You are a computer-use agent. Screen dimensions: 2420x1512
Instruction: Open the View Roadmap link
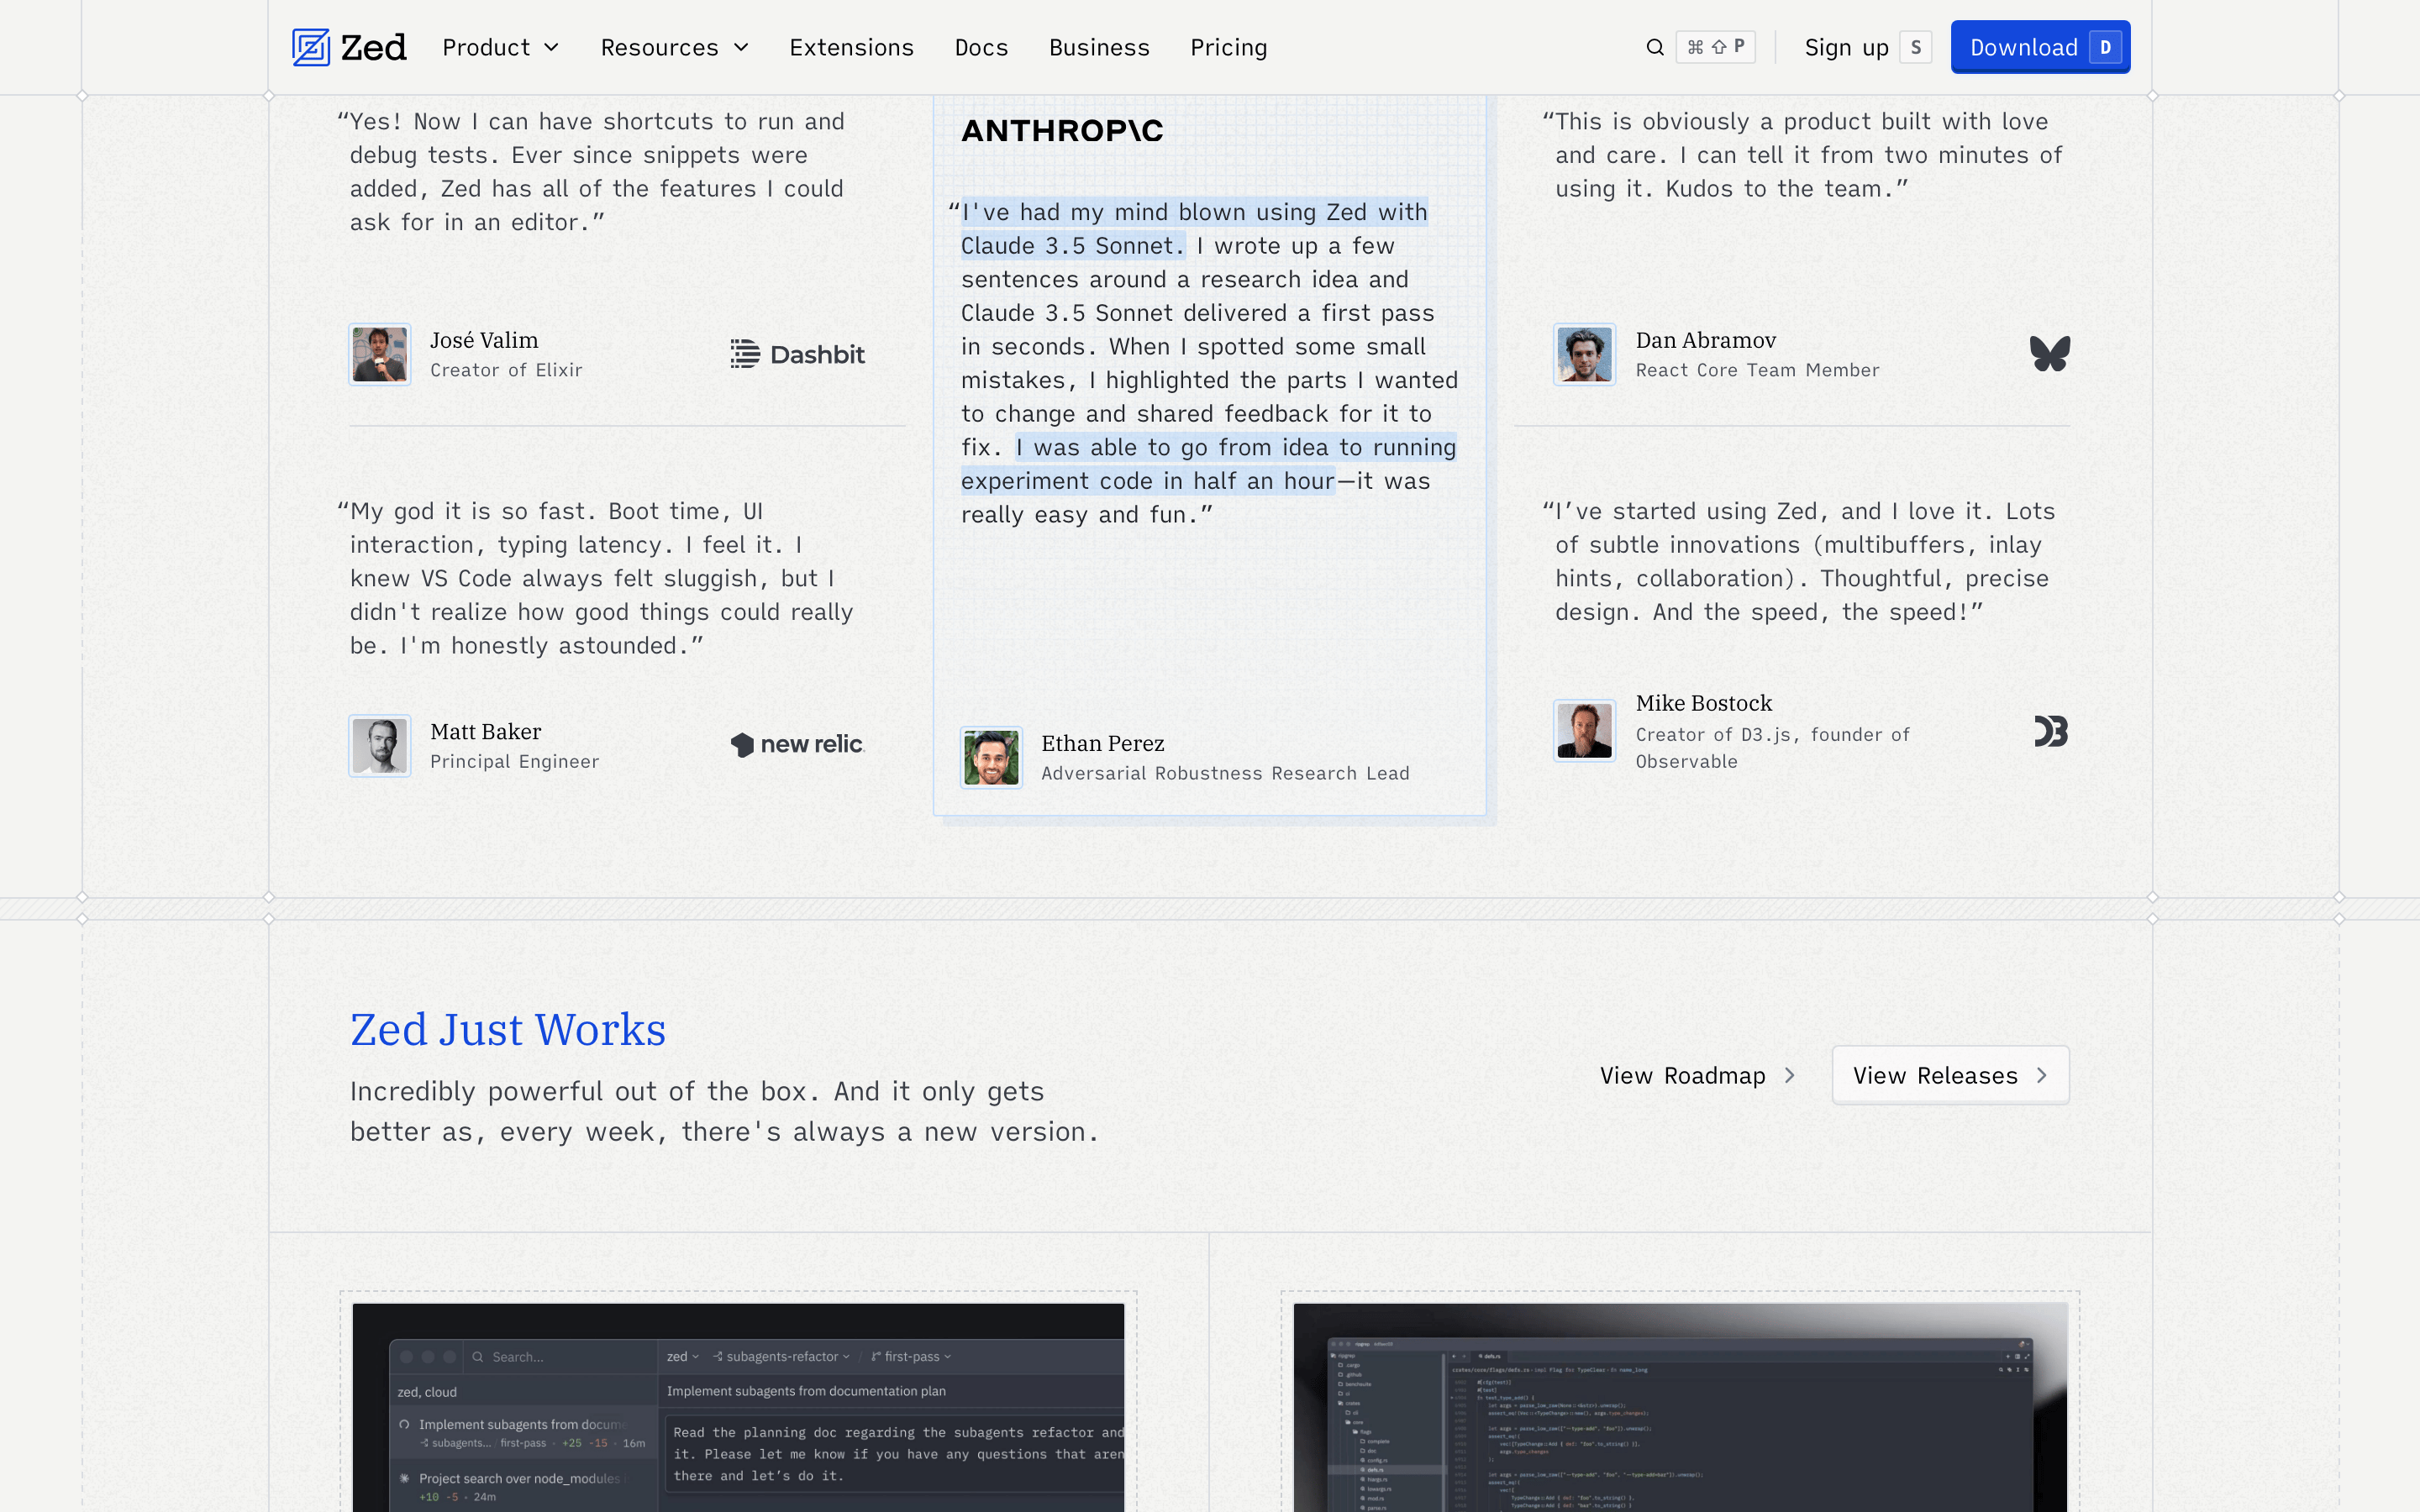pos(1697,1075)
